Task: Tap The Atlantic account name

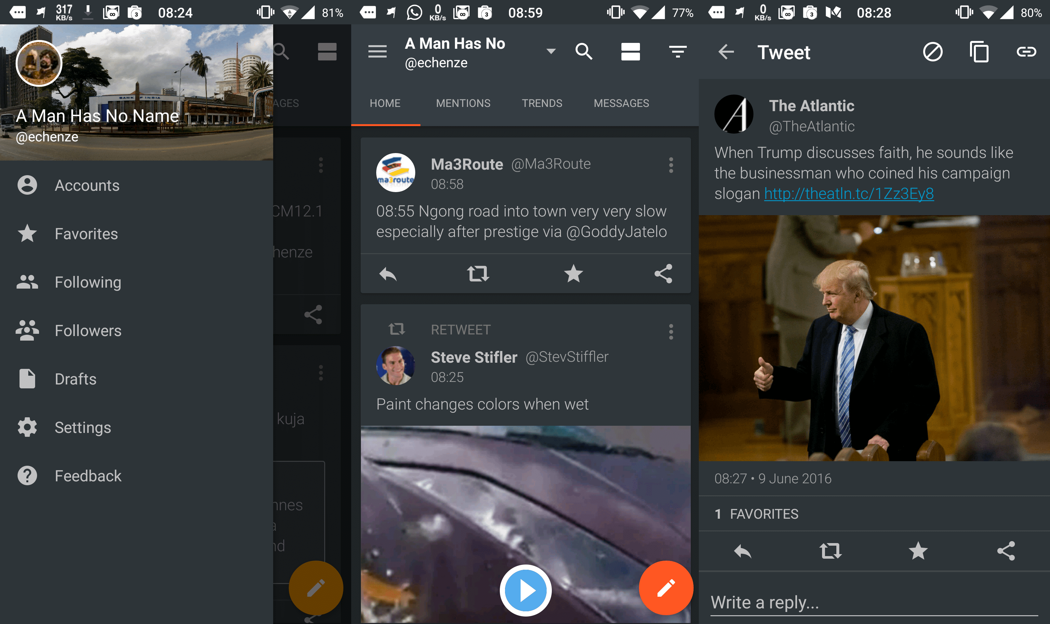Action: pyautogui.click(x=811, y=106)
